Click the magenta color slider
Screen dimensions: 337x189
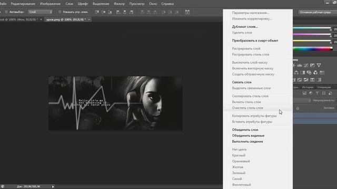point(312,34)
